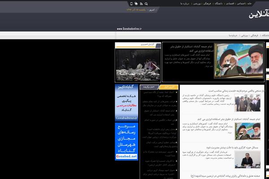Open خانه in the dark header bar

pyautogui.click(x=249, y=4)
